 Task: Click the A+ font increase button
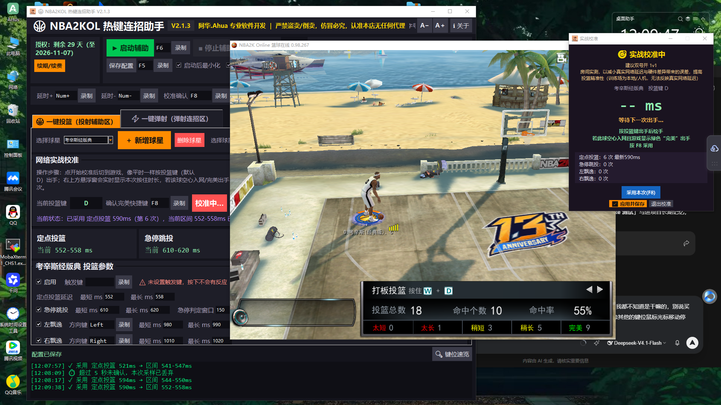pyautogui.click(x=440, y=26)
